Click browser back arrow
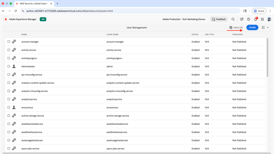 (3, 11)
